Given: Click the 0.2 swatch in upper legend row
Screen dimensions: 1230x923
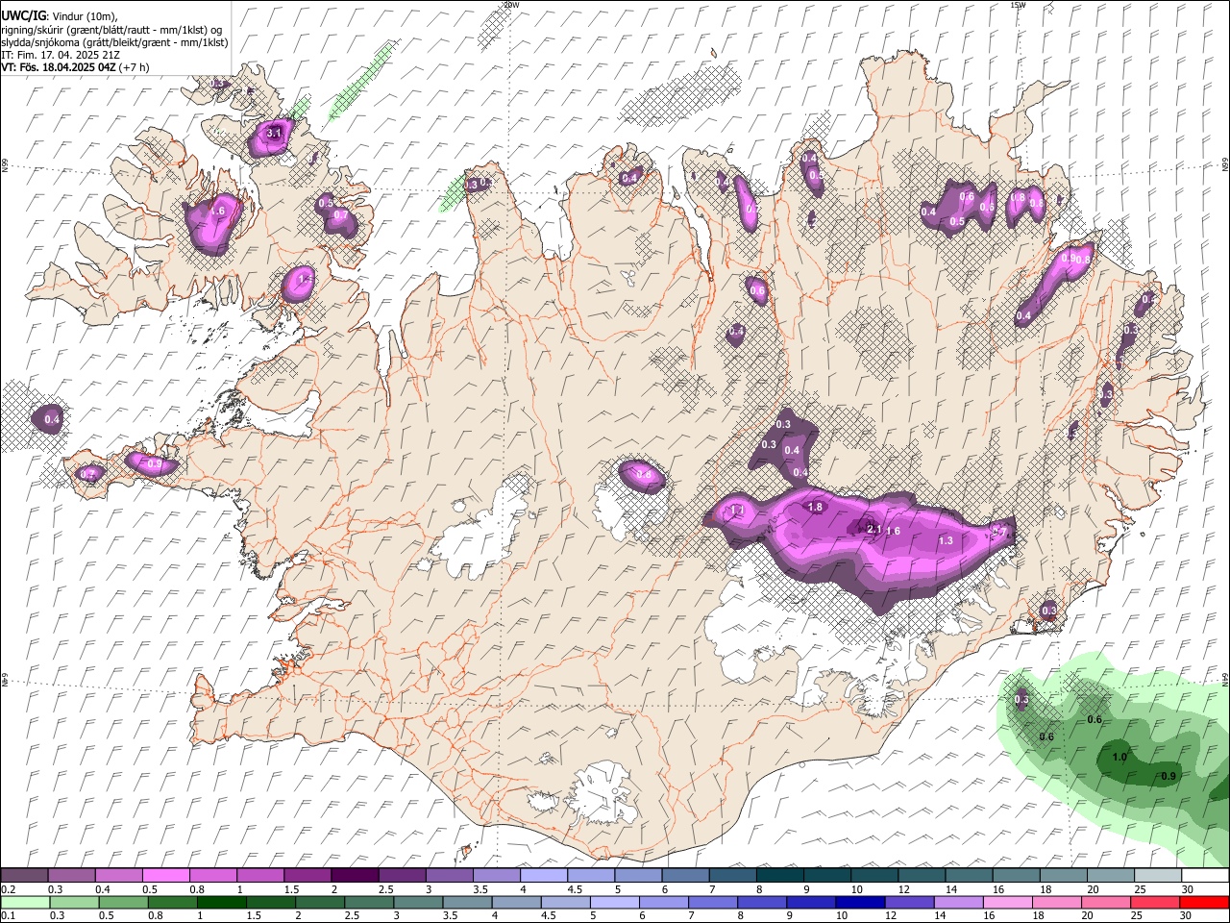Looking at the screenshot, I should [x=24, y=876].
